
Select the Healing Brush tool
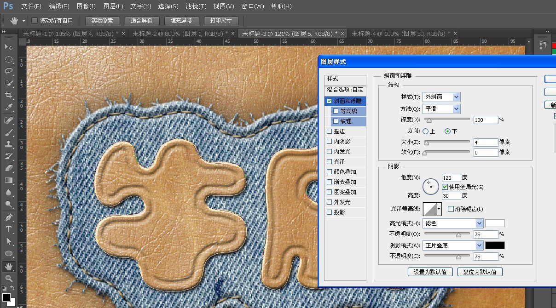click(x=9, y=120)
